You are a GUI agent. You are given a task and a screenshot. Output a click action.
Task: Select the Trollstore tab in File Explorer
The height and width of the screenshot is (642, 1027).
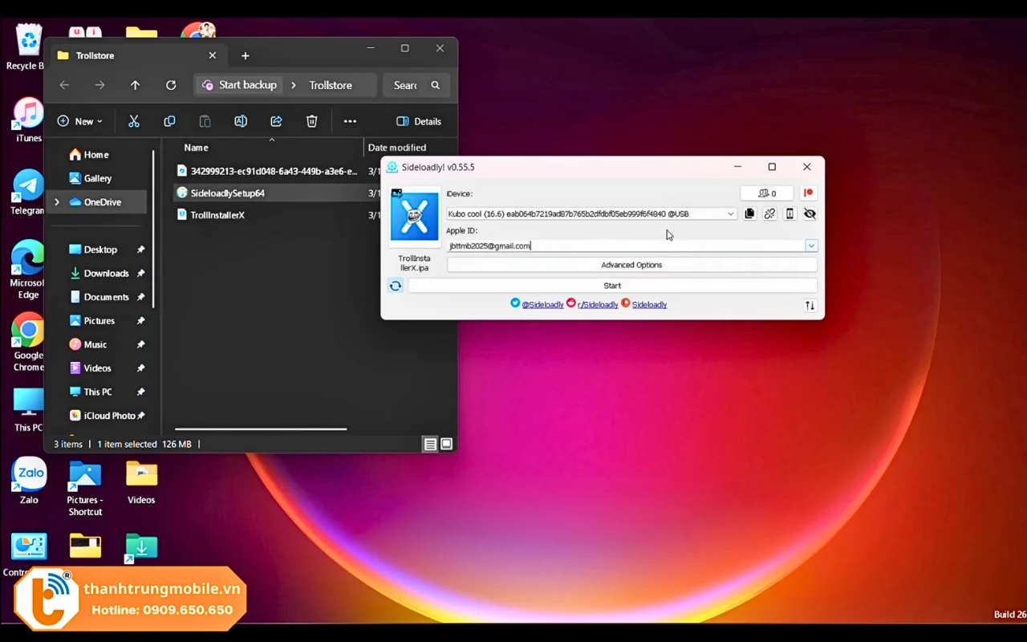point(128,55)
